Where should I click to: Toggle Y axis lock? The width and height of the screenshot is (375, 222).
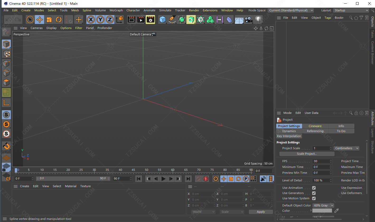click(x=100, y=20)
